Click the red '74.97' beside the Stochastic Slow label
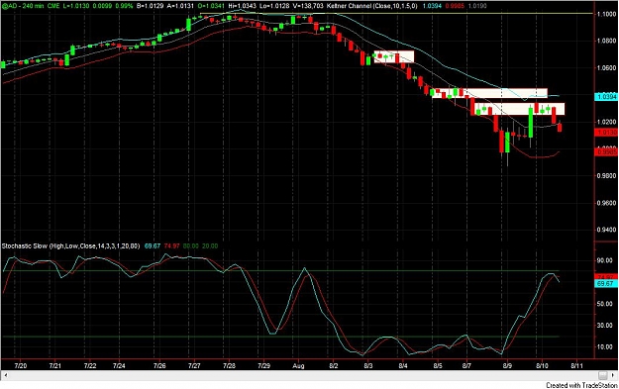The width and height of the screenshot is (619, 389). (171, 245)
